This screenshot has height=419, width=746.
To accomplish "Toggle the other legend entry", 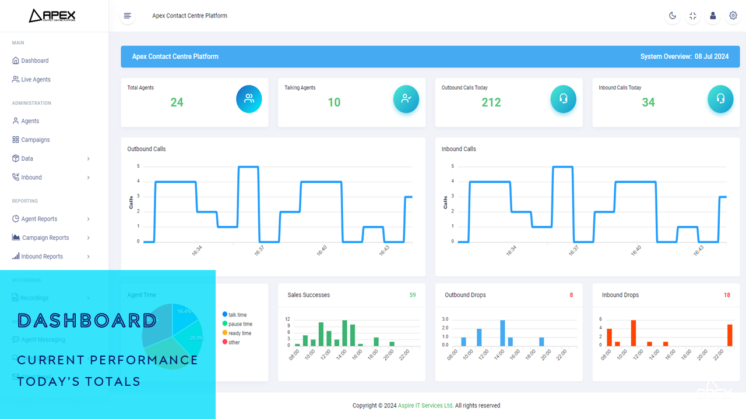I will pos(231,343).
